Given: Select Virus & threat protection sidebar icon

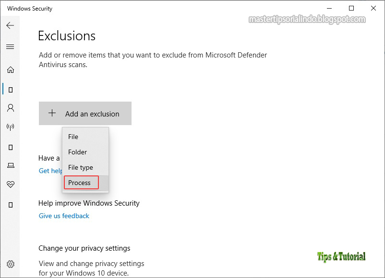Looking at the screenshot, I should [11, 90].
